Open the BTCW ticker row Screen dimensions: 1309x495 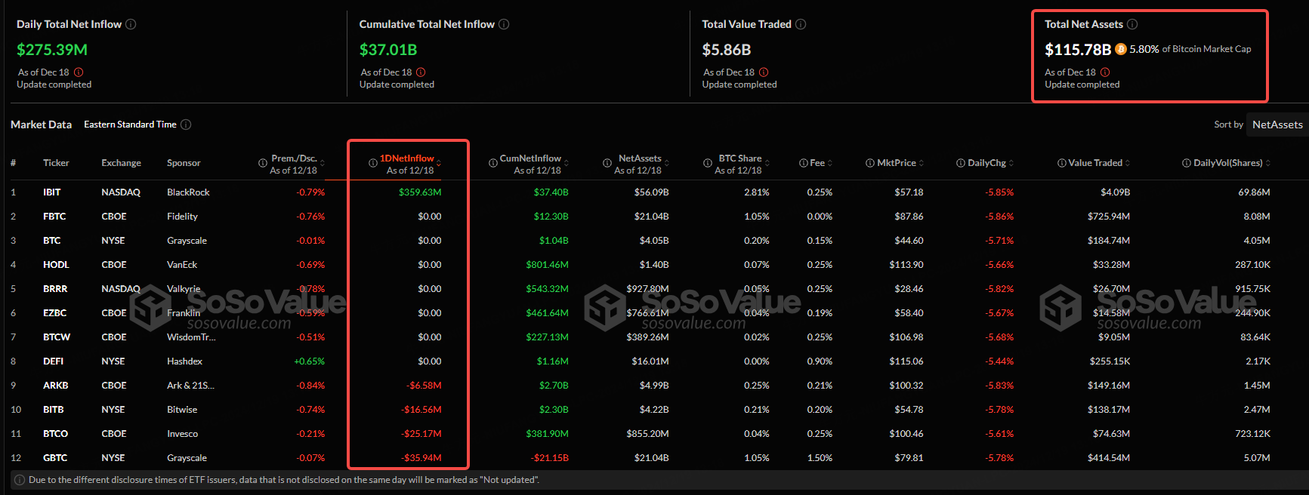(x=654, y=337)
